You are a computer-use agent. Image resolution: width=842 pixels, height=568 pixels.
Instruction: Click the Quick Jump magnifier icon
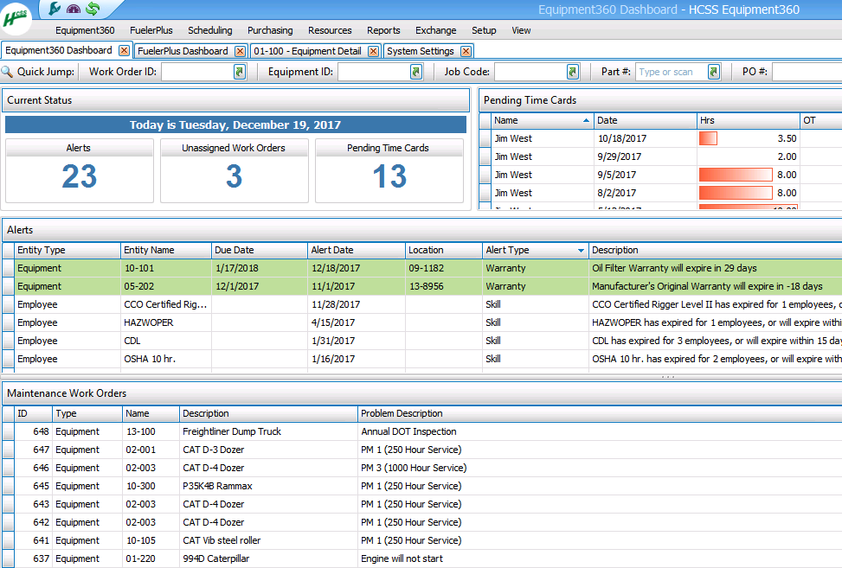[7, 72]
